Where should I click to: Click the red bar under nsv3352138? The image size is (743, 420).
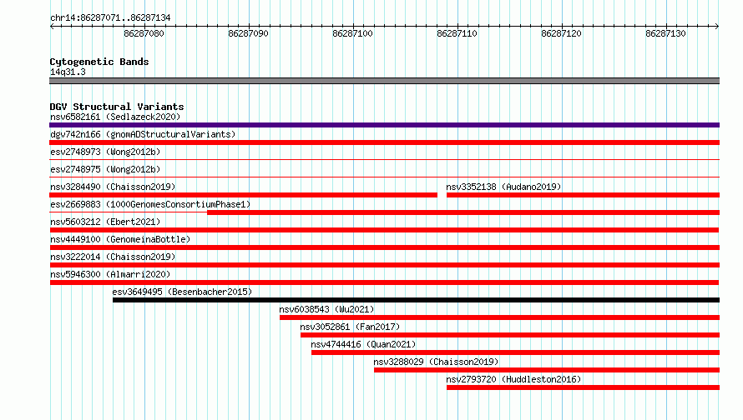click(583, 195)
